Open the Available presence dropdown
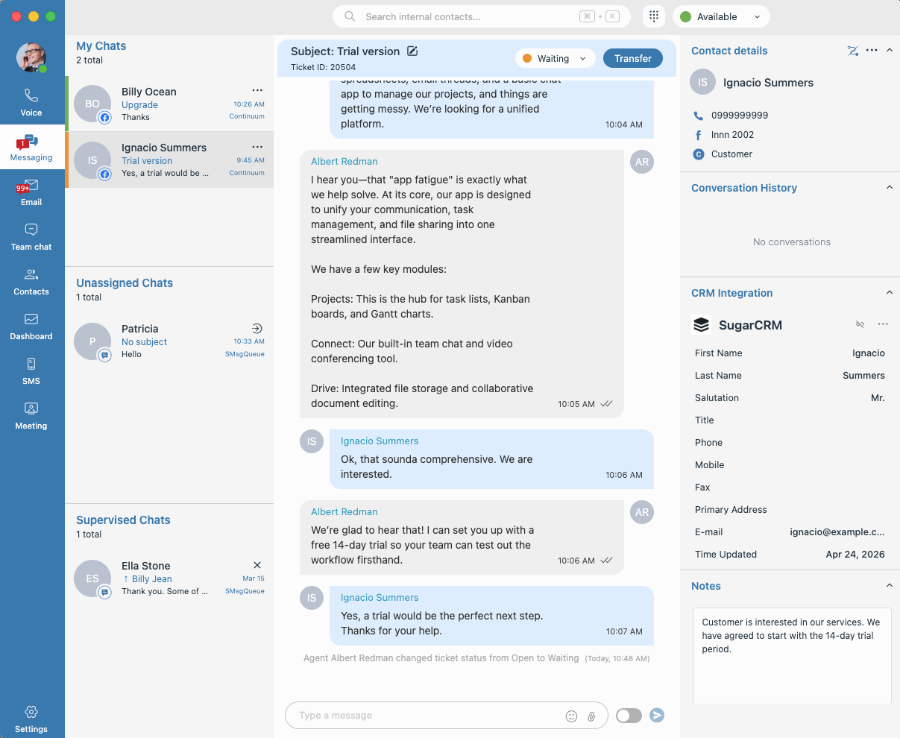900x738 pixels. point(720,16)
